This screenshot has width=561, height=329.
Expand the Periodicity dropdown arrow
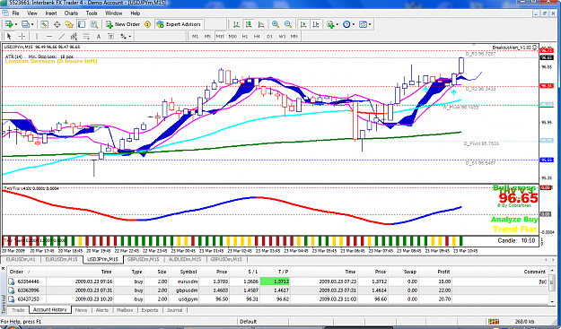[353, 24]
